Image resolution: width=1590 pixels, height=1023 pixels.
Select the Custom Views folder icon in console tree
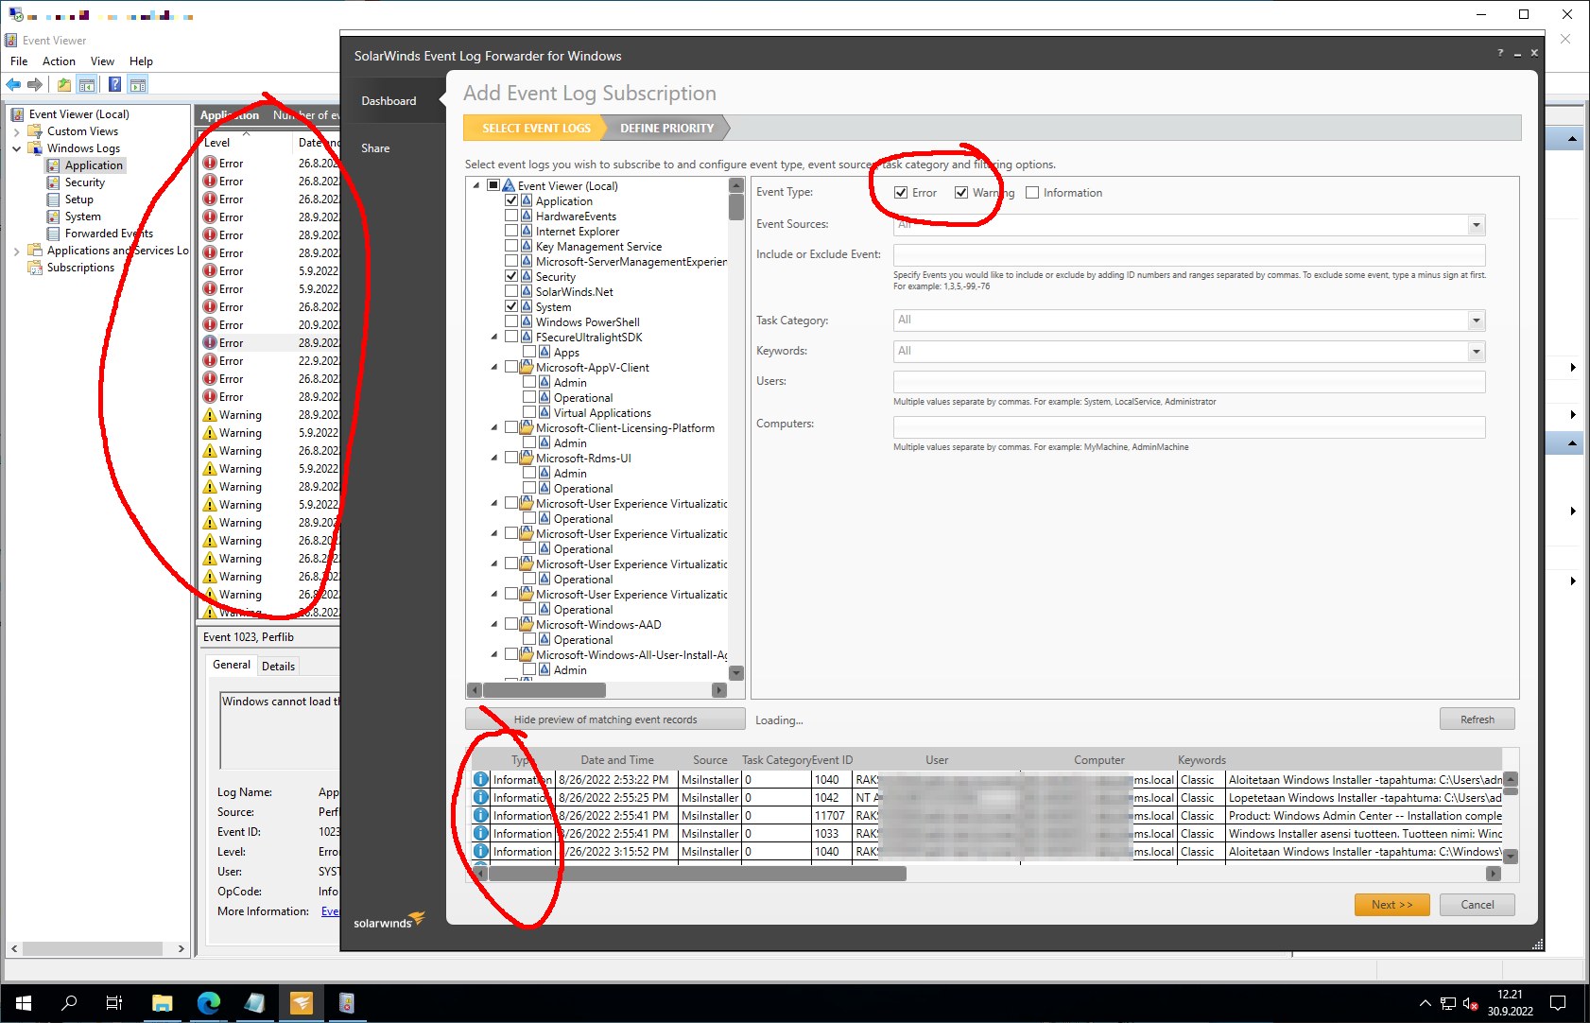[35, 131]
